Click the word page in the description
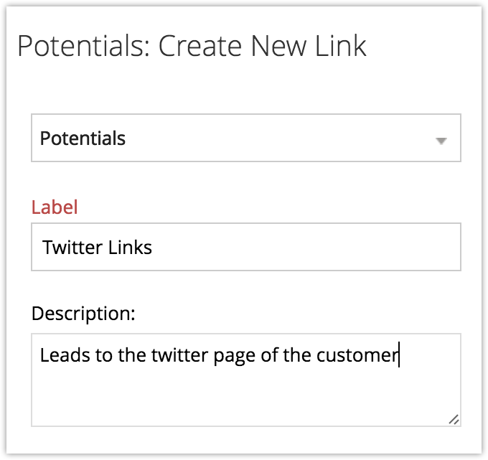This screenshot has width=488, height=460. tap(235, 355)
